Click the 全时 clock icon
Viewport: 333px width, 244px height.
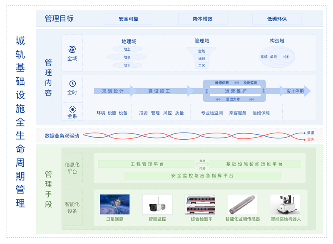(x=72, y=84)
